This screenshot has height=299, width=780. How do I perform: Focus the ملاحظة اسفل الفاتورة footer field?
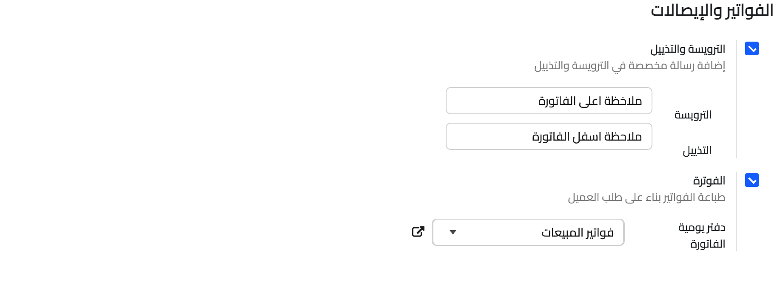pos(549,136)
